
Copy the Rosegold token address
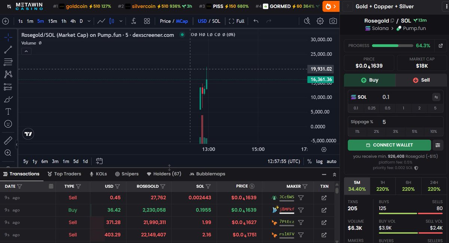(x=392, y=21)
